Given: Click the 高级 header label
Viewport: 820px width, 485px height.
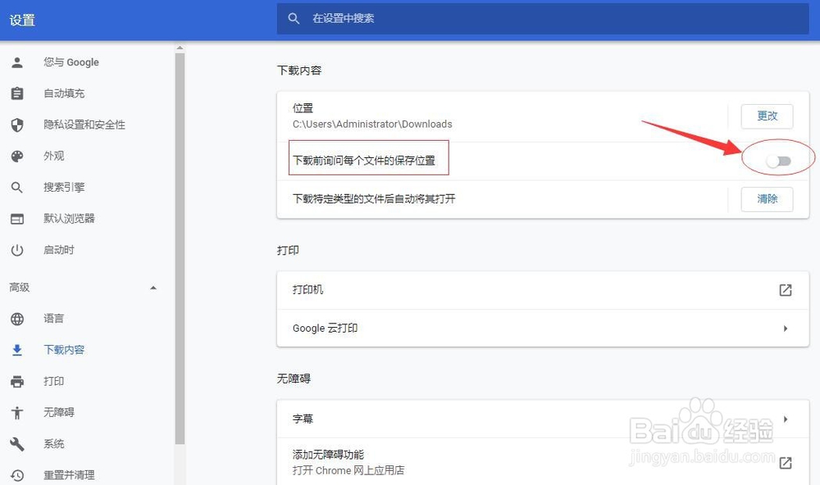Looking at the screenshot, I should click(20, 288).
